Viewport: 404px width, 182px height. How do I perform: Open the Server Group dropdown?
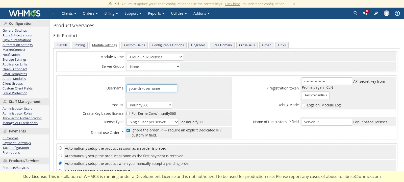154,66
